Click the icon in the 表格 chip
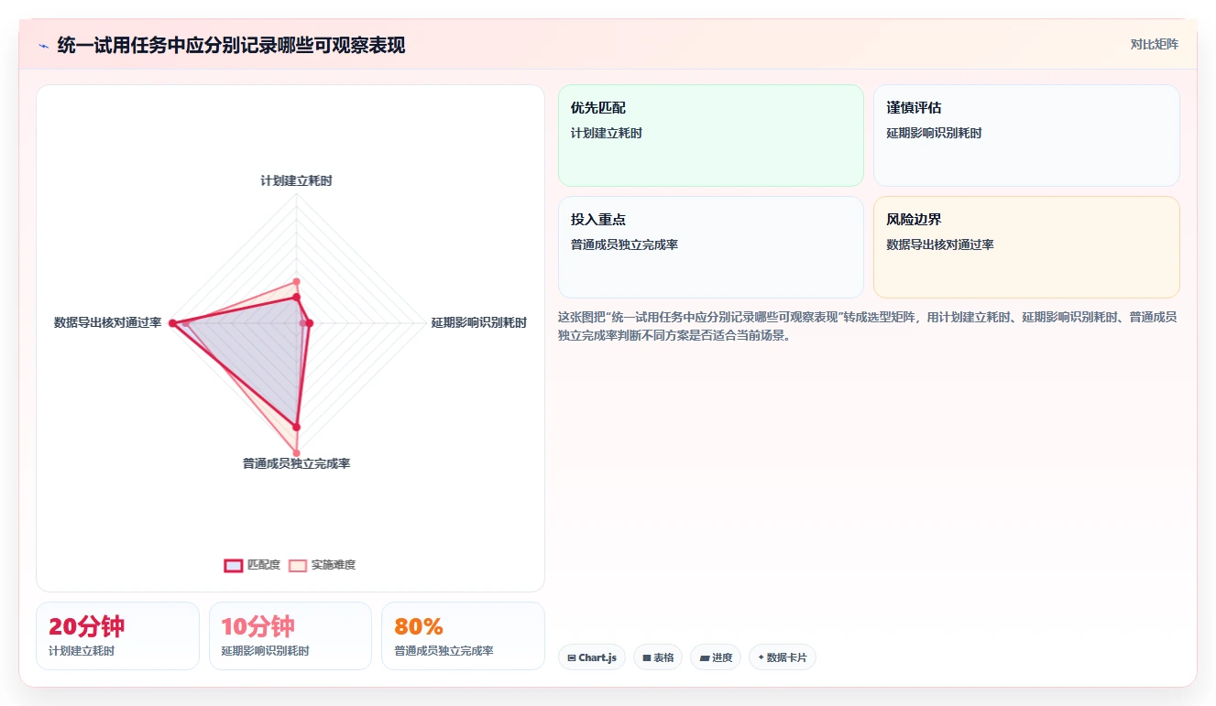1216x706 pixels. pyautogui.click(x=647, y=658)
